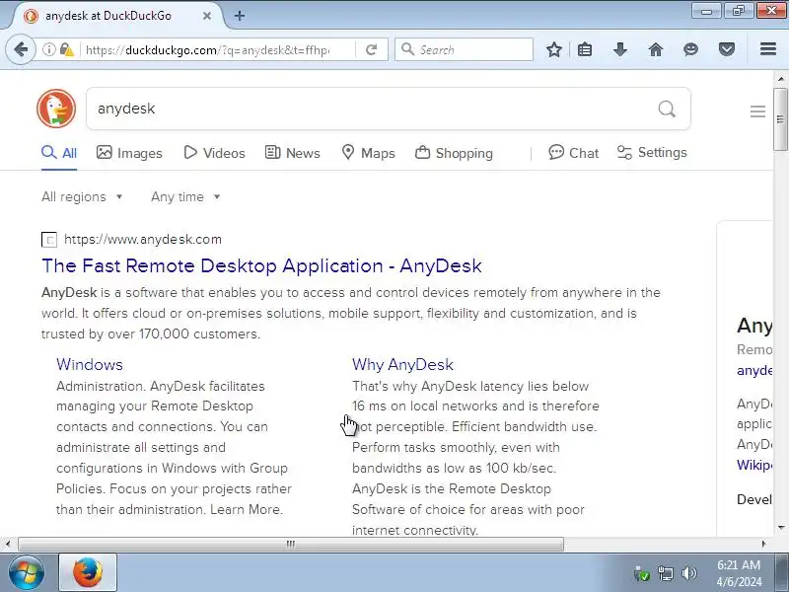
Task: Click the https://www.anydesk.com URL link
Action: click(143, 239)
